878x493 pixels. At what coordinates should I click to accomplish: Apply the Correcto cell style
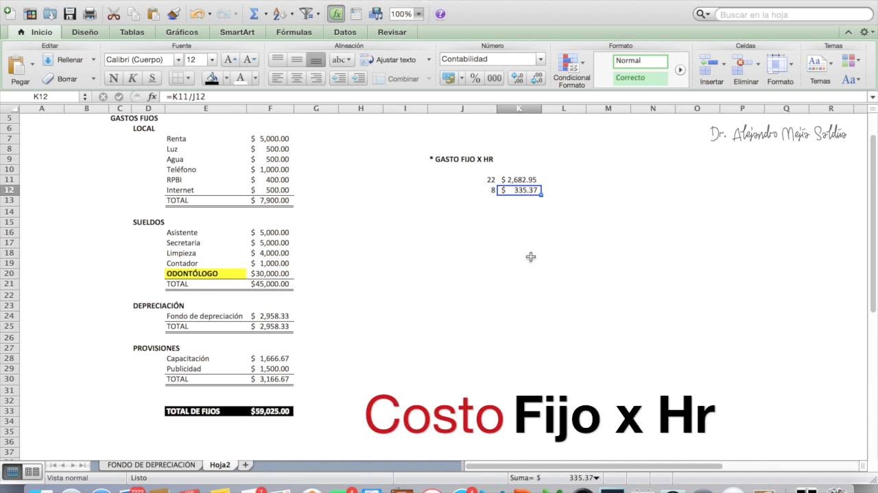[x=641, y=78]
